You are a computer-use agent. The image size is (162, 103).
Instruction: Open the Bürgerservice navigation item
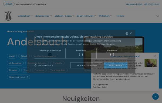click(x=42, y=16)
